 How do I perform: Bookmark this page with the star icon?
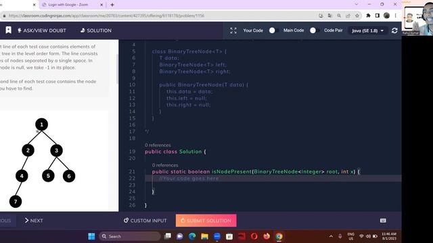[357, 16]
